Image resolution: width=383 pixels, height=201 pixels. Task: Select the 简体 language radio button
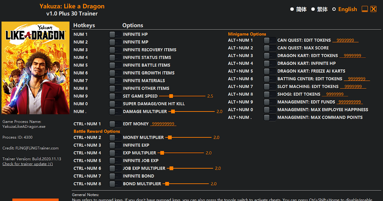tap(292, 9)
